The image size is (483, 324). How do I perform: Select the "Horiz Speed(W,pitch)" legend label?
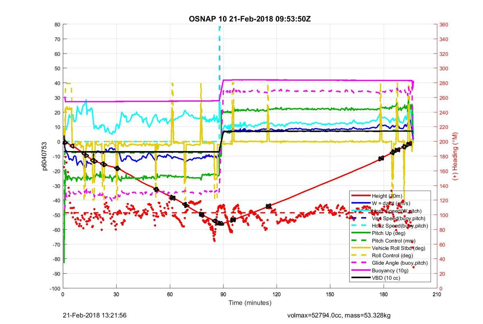click(x=396, y=211)
